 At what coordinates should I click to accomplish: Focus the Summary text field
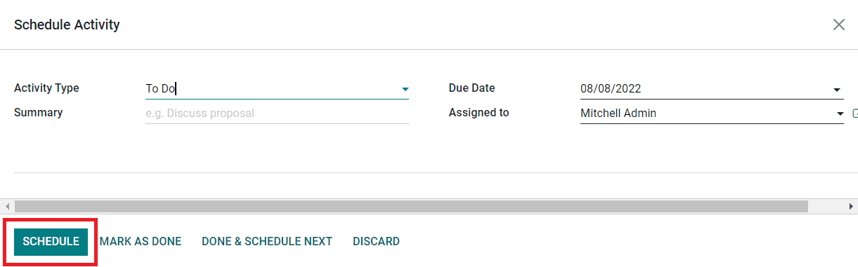tap(277, 113)
